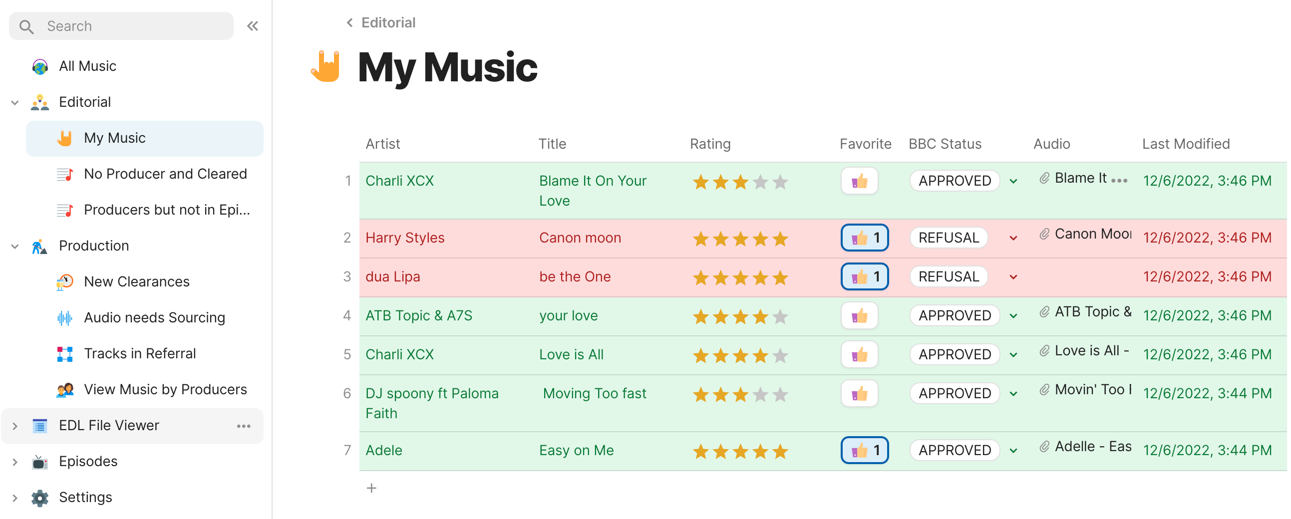Toggle favorite thumbs-up for ATB Topic & A7S

tap(860, 315)
